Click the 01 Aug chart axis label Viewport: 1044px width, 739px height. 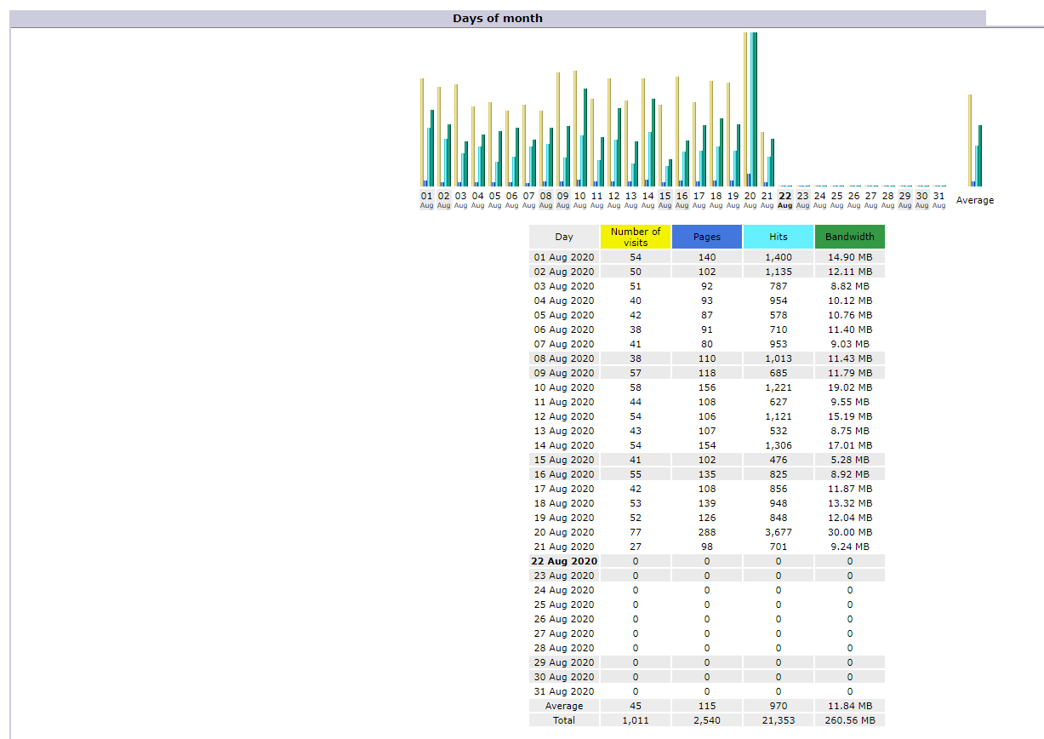[427, 199]
